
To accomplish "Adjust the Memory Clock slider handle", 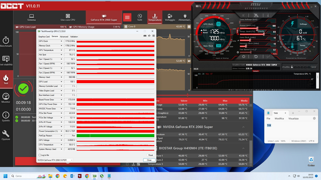I will (246, 46).
